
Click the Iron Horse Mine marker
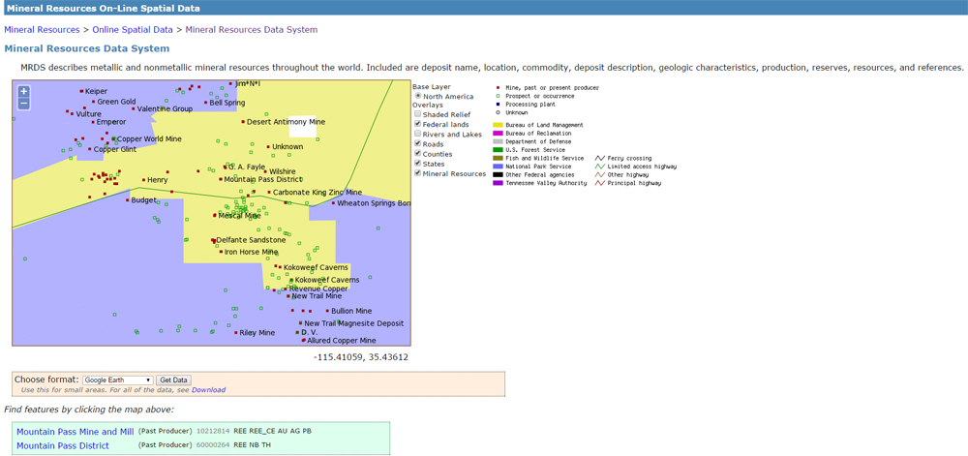click(221, 252)
